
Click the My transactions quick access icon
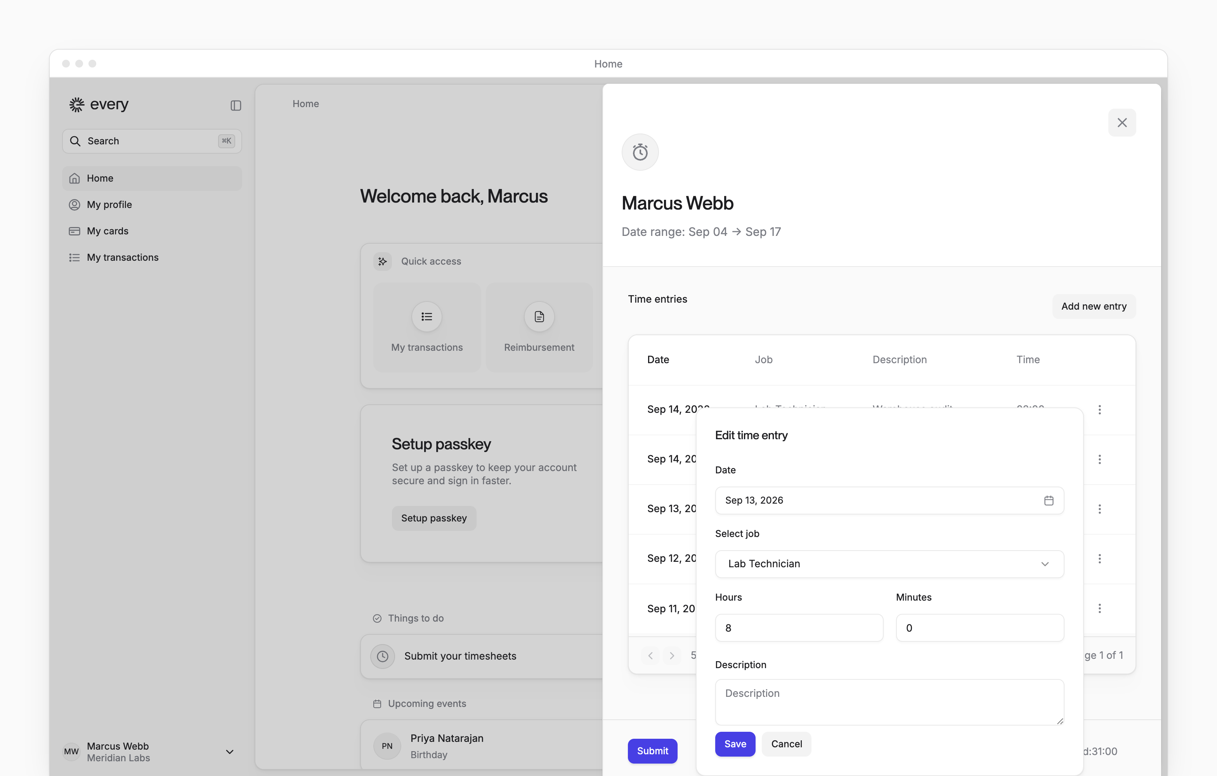tap(426, 317)
